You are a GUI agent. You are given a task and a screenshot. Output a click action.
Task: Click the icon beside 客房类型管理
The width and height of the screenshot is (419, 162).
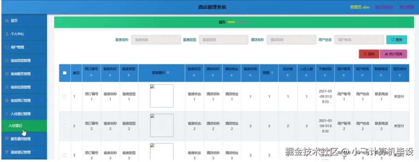(7, 61)
